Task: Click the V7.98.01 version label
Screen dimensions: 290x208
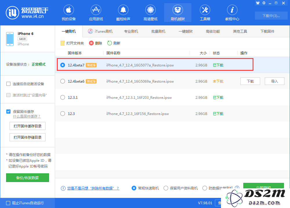Action: pyautogui.click(x=205, y=203)
